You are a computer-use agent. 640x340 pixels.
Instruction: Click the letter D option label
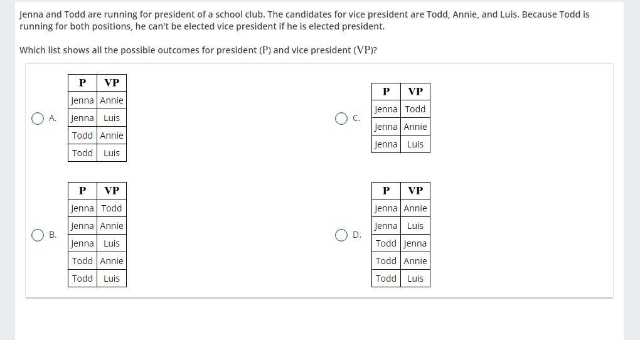point(357,235)
